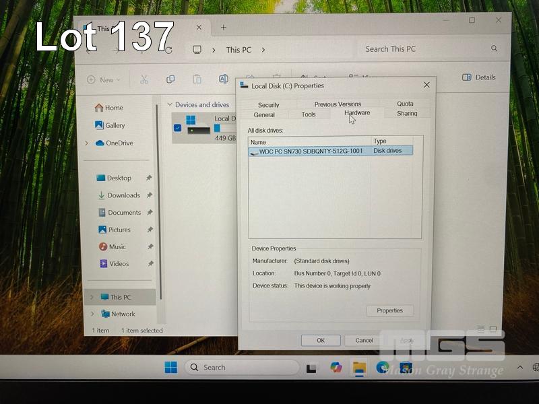Click the search magnifier icon in Explorer
Screen dimensions: 539x404
(494, 48)
